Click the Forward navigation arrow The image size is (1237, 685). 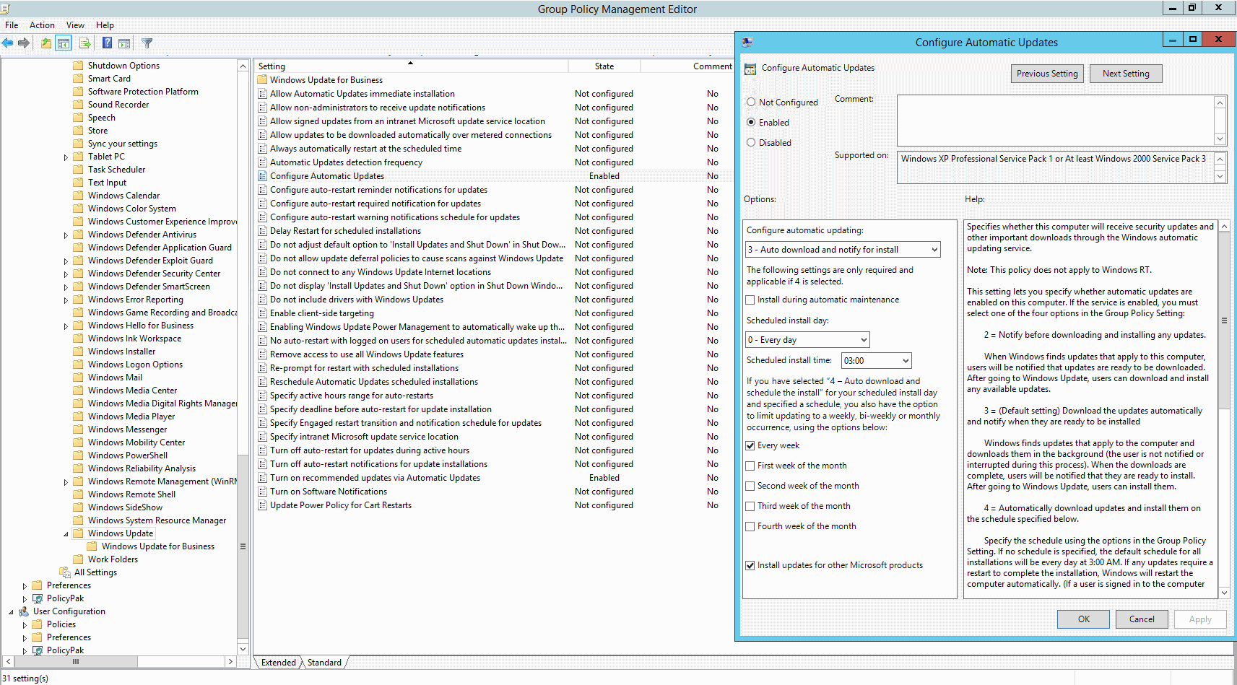(x=24, y=43)
